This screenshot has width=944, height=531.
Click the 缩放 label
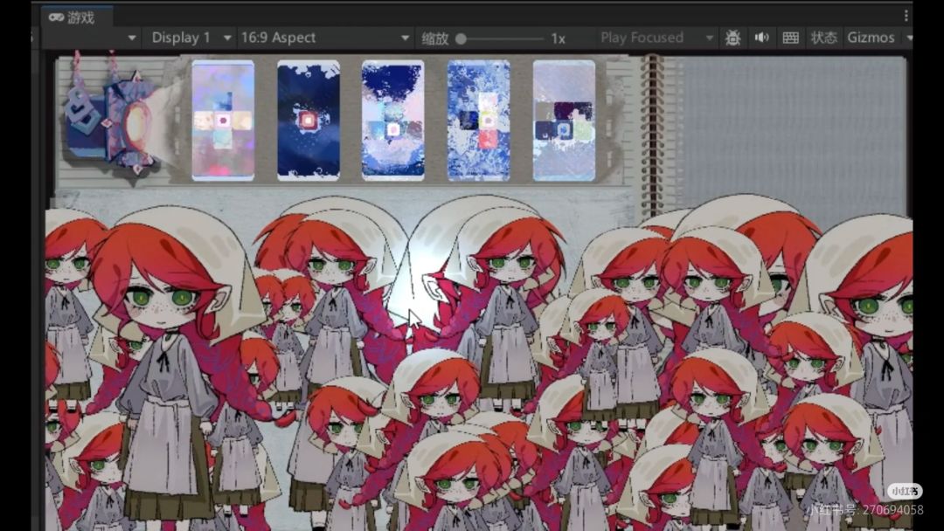coord(434,38)
